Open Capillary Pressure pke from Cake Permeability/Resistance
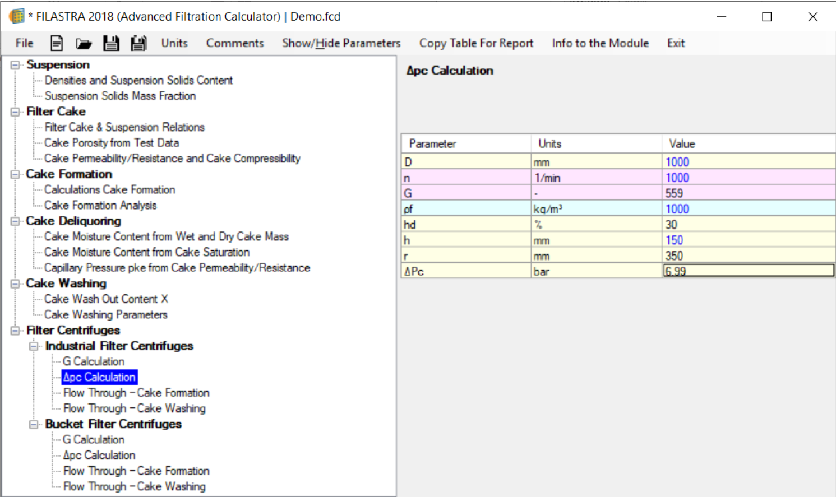The width and height of the screenshot is (836, 497). (177, 268)
